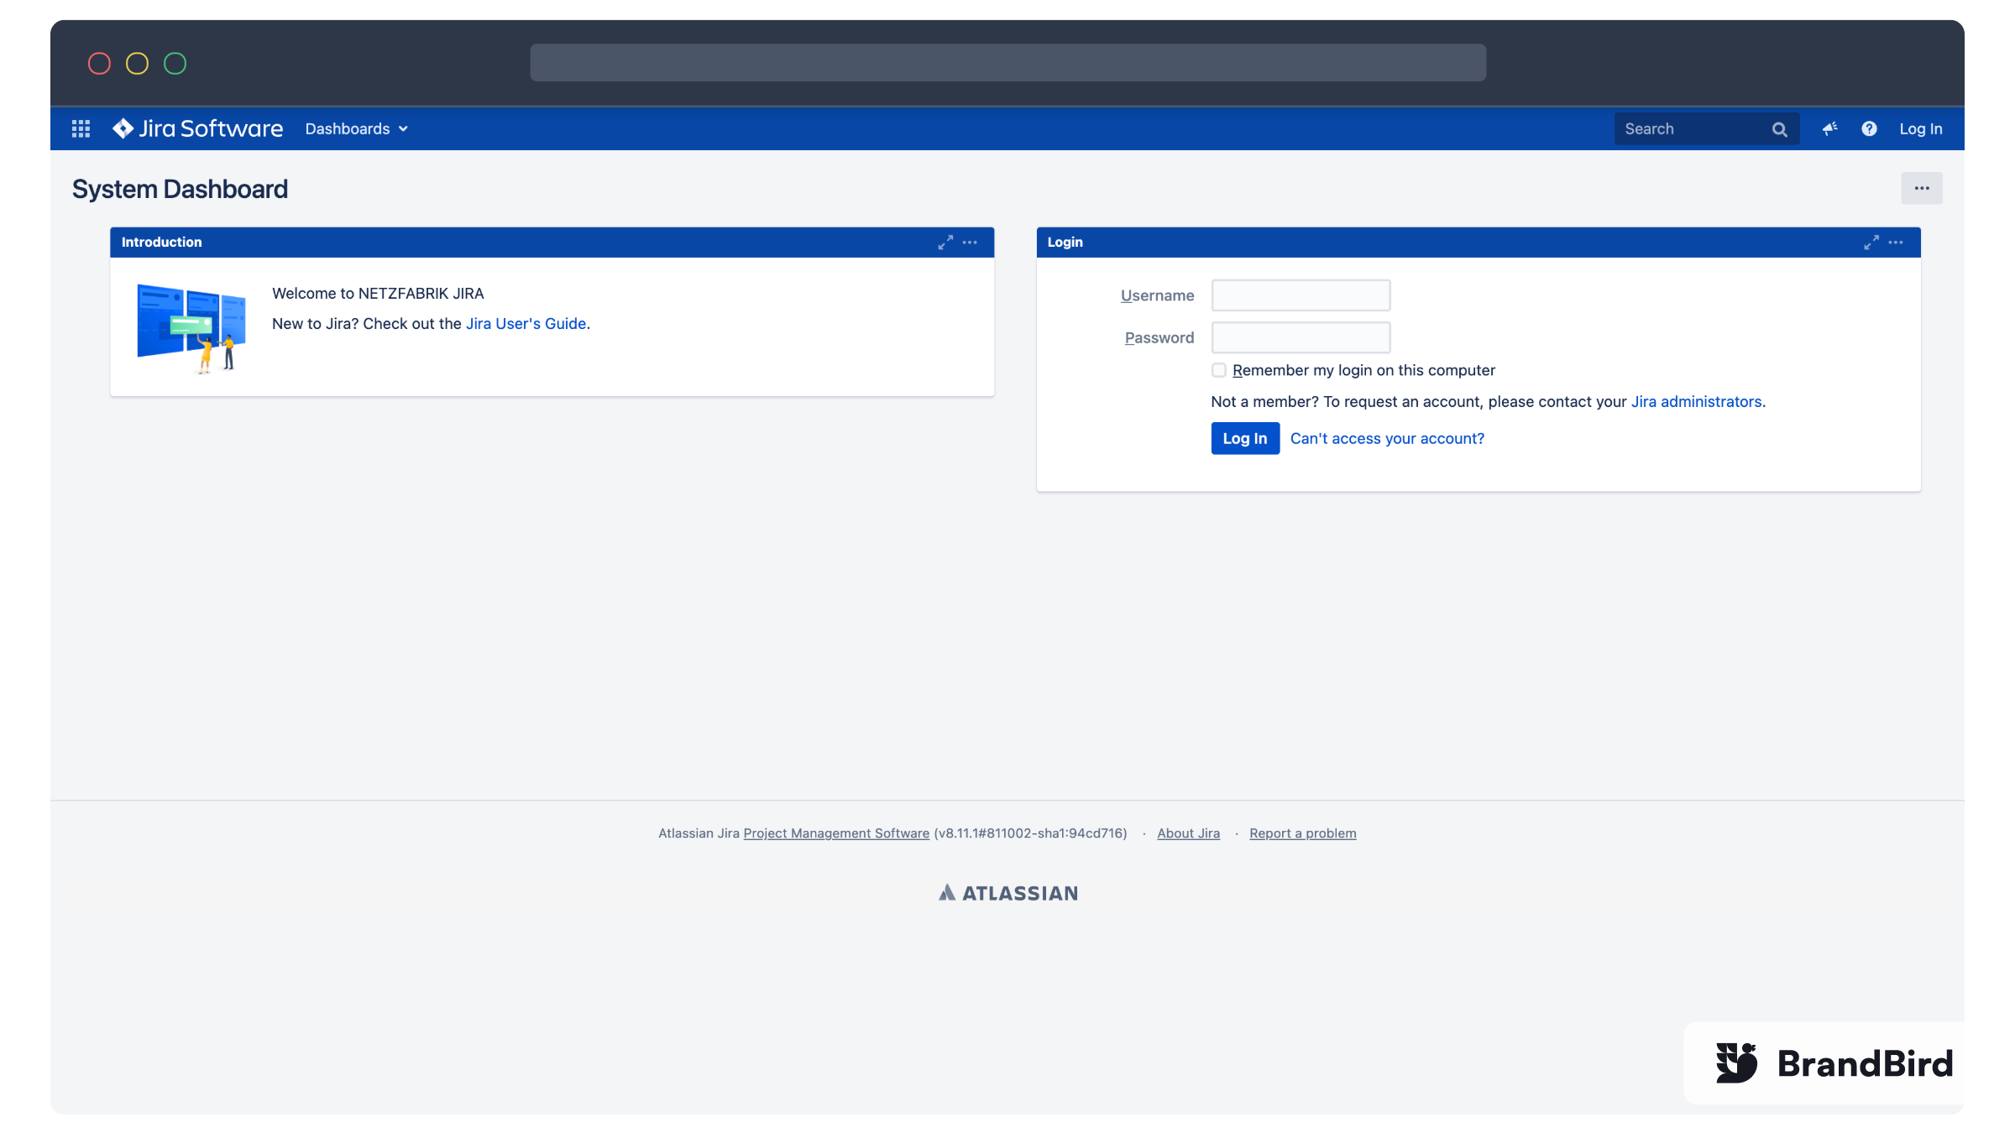The image size is (2015, 1133).
Task: Click Can't access your account link
Action: pos(1387,438)
